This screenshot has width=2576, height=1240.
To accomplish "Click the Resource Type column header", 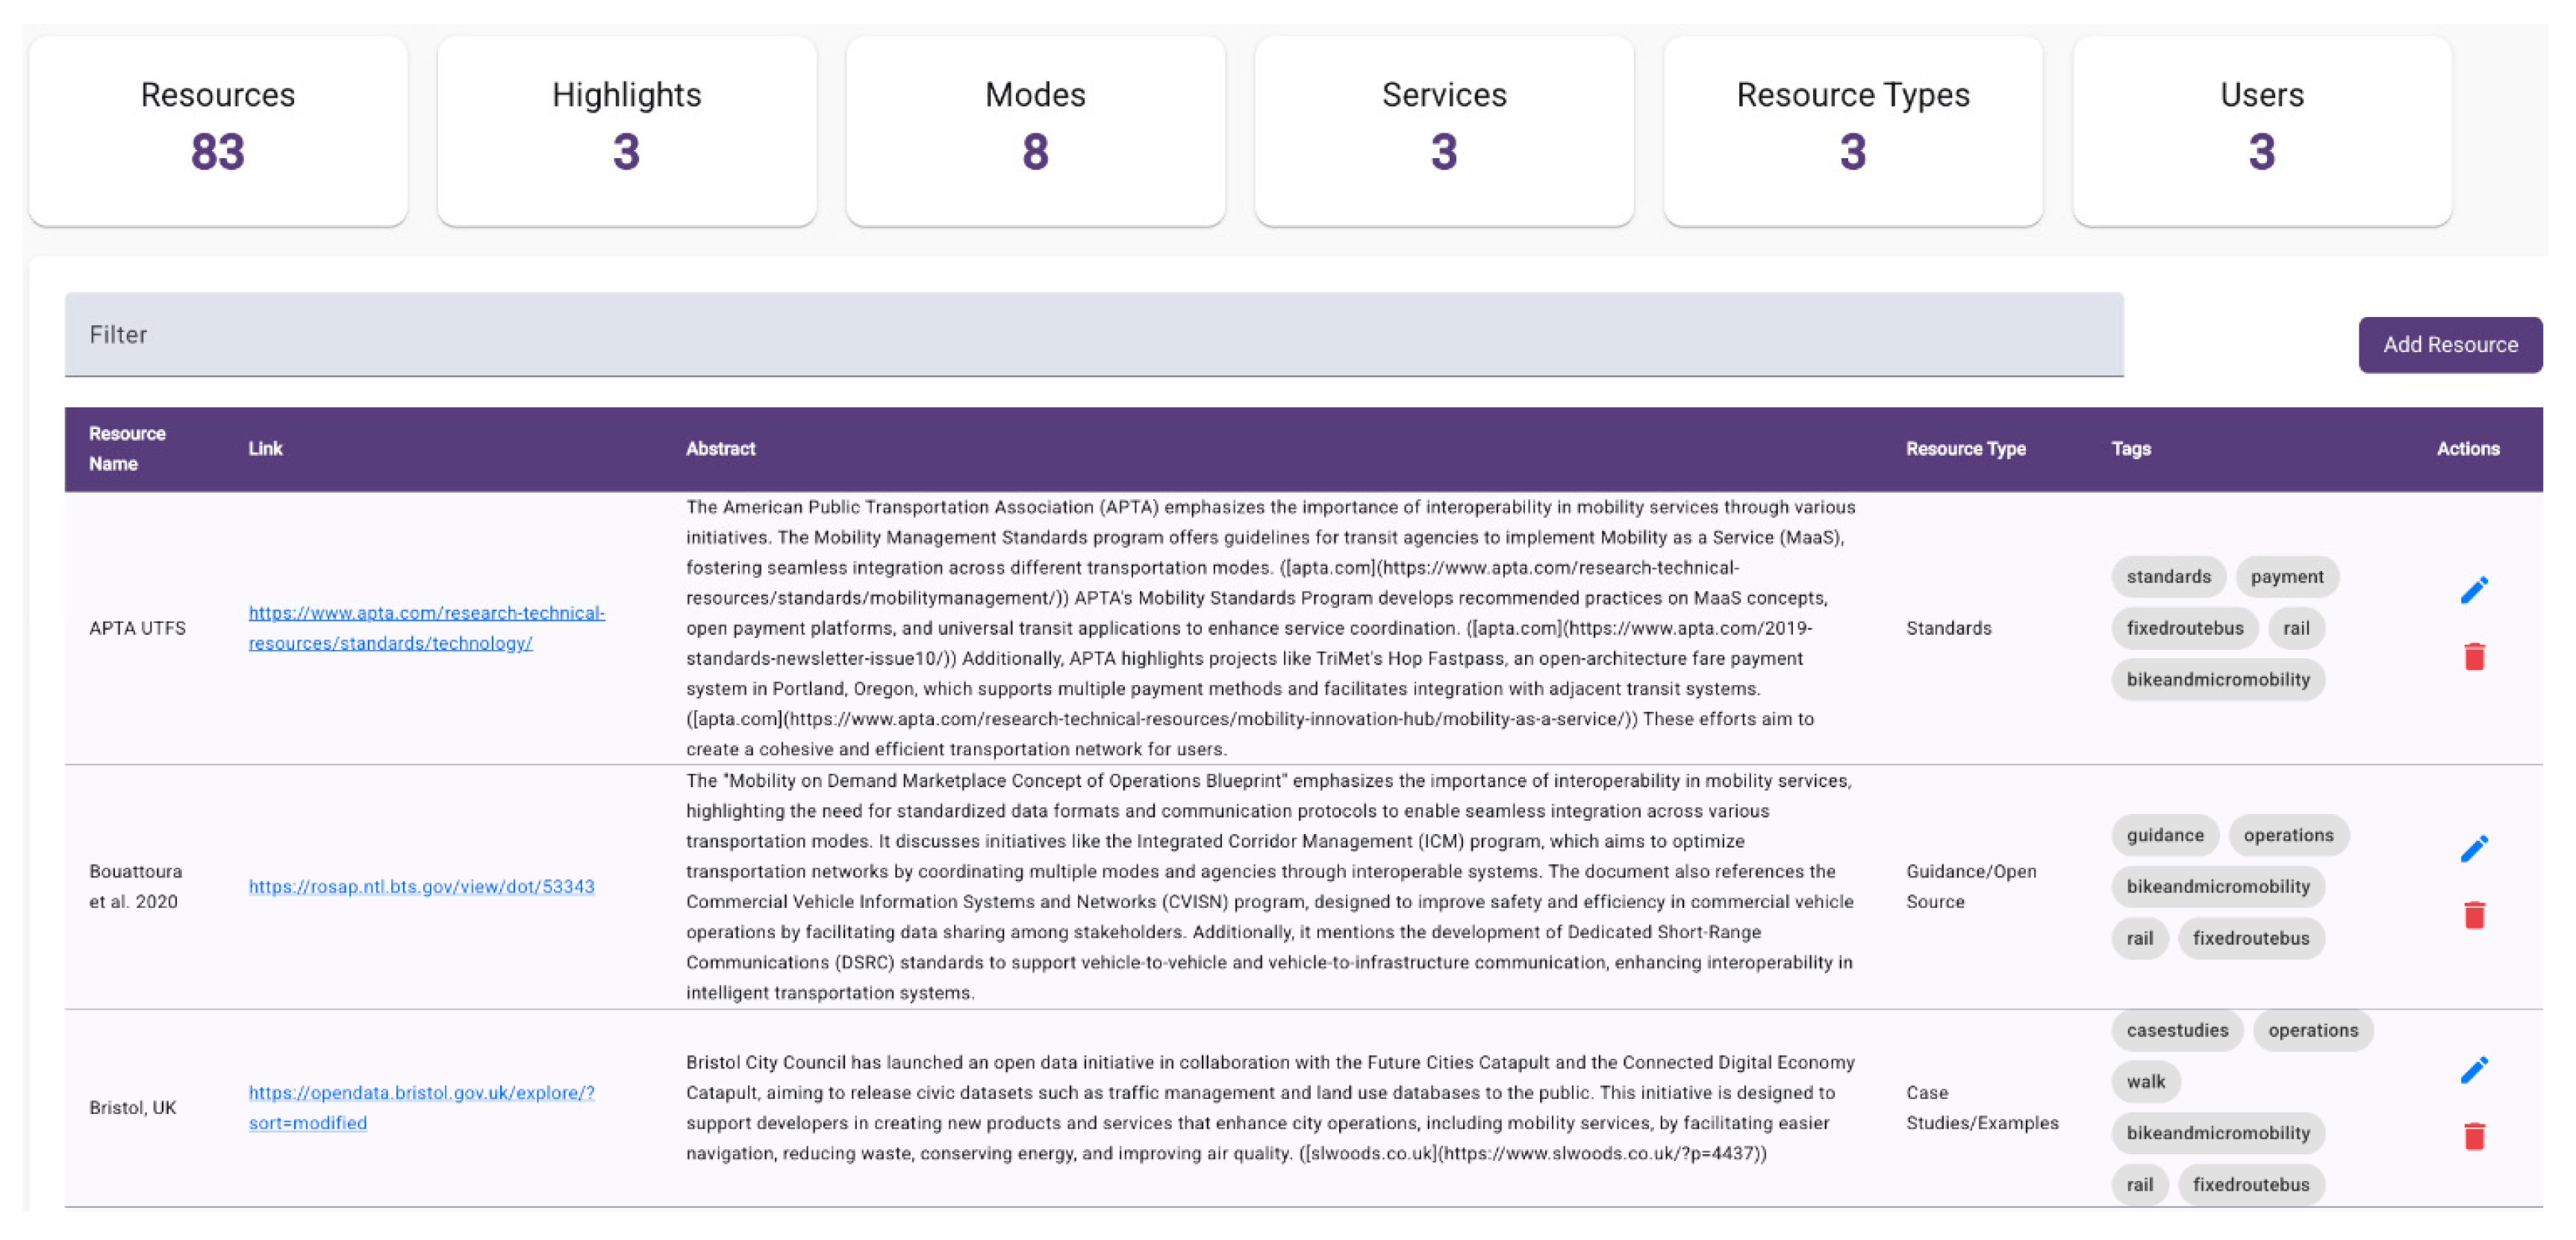I will tap(1965, 448).
